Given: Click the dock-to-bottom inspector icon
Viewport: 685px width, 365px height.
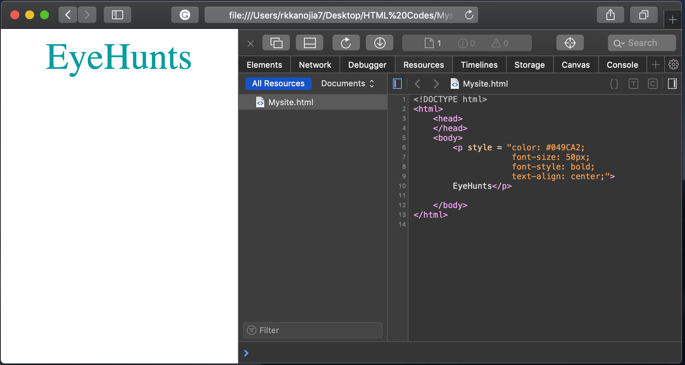Looking at the screenshot, I should [x=310, y=43].
